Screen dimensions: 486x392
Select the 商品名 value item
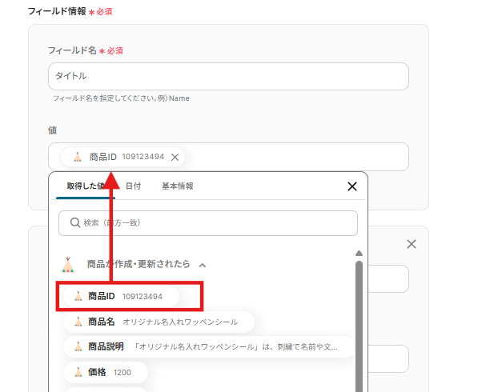[159, 322]
